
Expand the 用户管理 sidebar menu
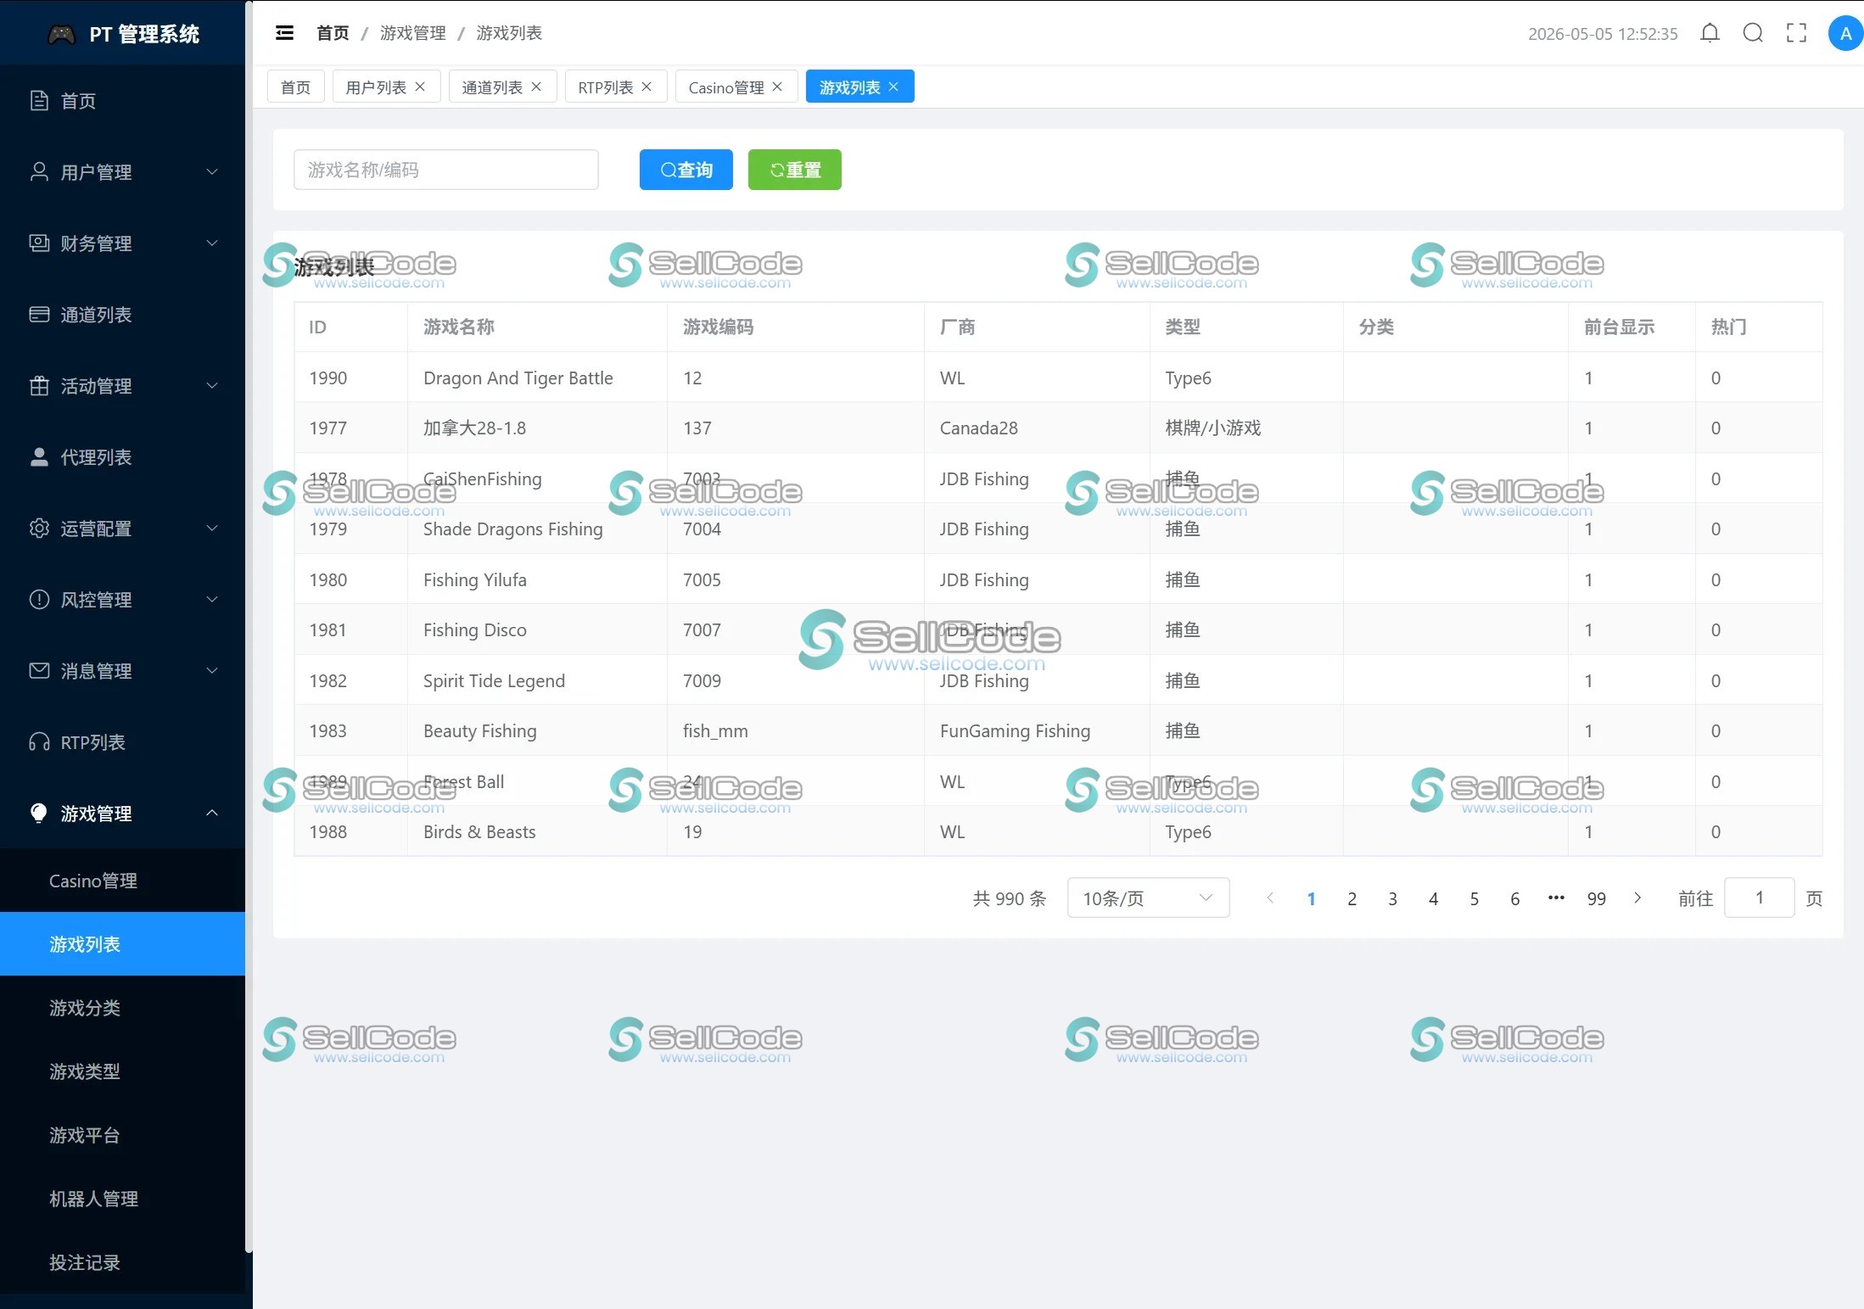[123, 172]
